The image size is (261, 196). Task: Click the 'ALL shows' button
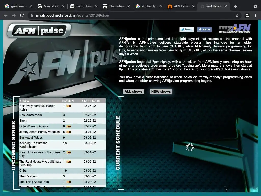[134, 91]
